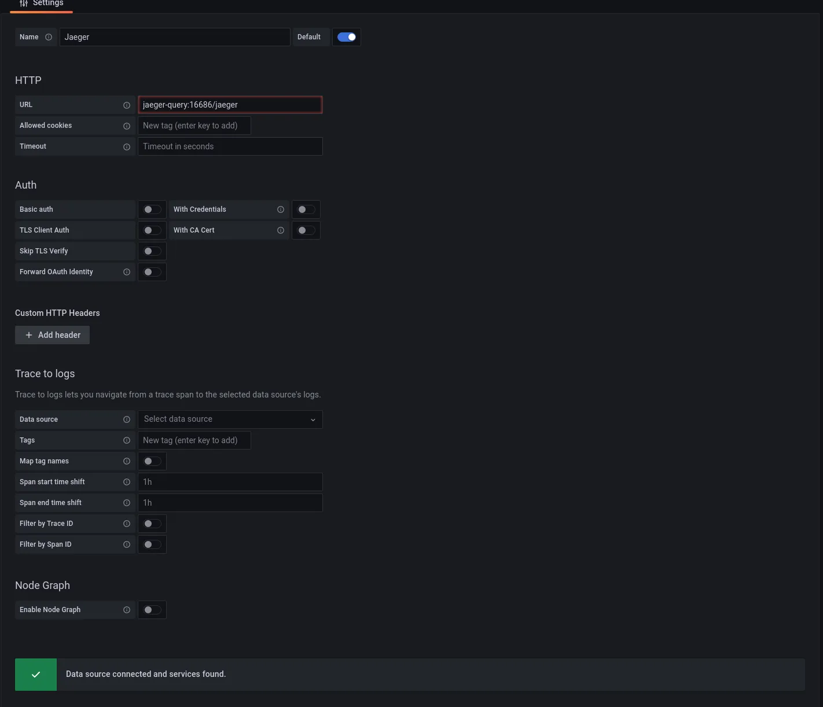This screenshot has height=707, width=823.
Task: Click the green success checkmark icon
Action: pos(36,675)
